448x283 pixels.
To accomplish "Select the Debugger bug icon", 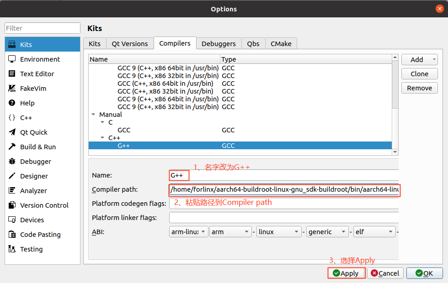I will pyautogui.click(x=12, y=162).
